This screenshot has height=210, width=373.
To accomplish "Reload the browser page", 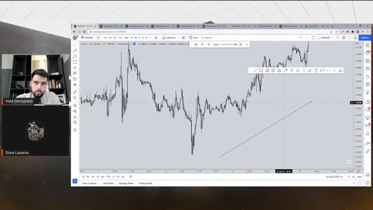I will pos(85,32).
